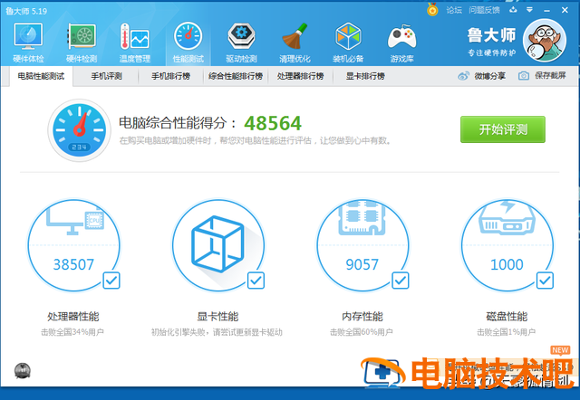Viewport: 580px width, 400px height.
Task: Click the blue speedometer gauge icon
Action: [x=79, y=130]
